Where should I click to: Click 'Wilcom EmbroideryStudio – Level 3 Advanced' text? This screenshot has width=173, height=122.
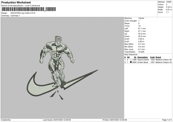[20, 6]
